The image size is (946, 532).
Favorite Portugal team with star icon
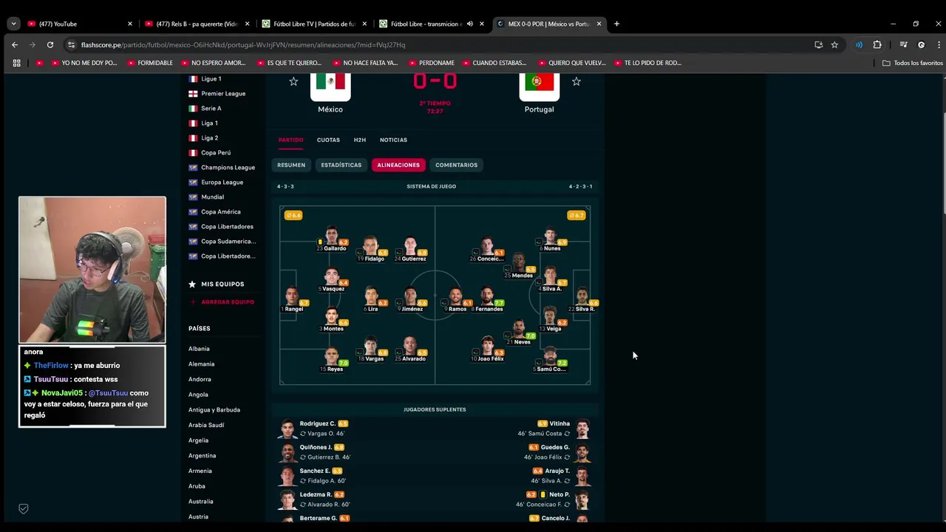coord(576,81)
